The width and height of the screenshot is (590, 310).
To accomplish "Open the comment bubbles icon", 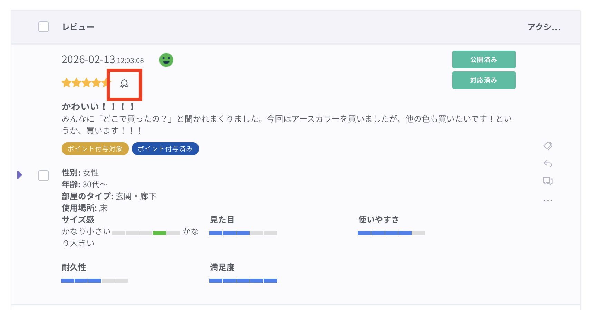I will (548, 181).
